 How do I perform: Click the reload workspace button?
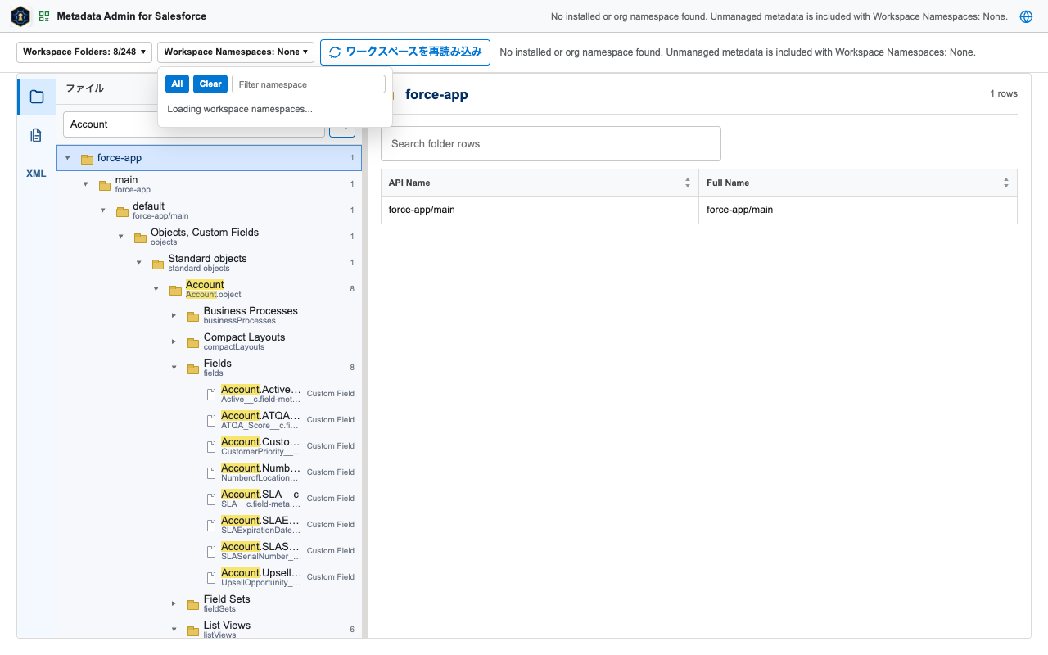click(x=405, y=52)
